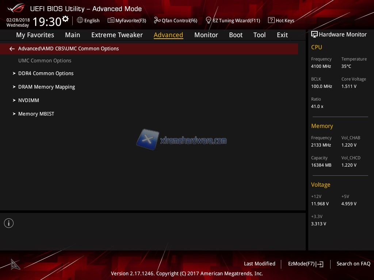Open the Search on FAQ link

[x=353, y=264]
